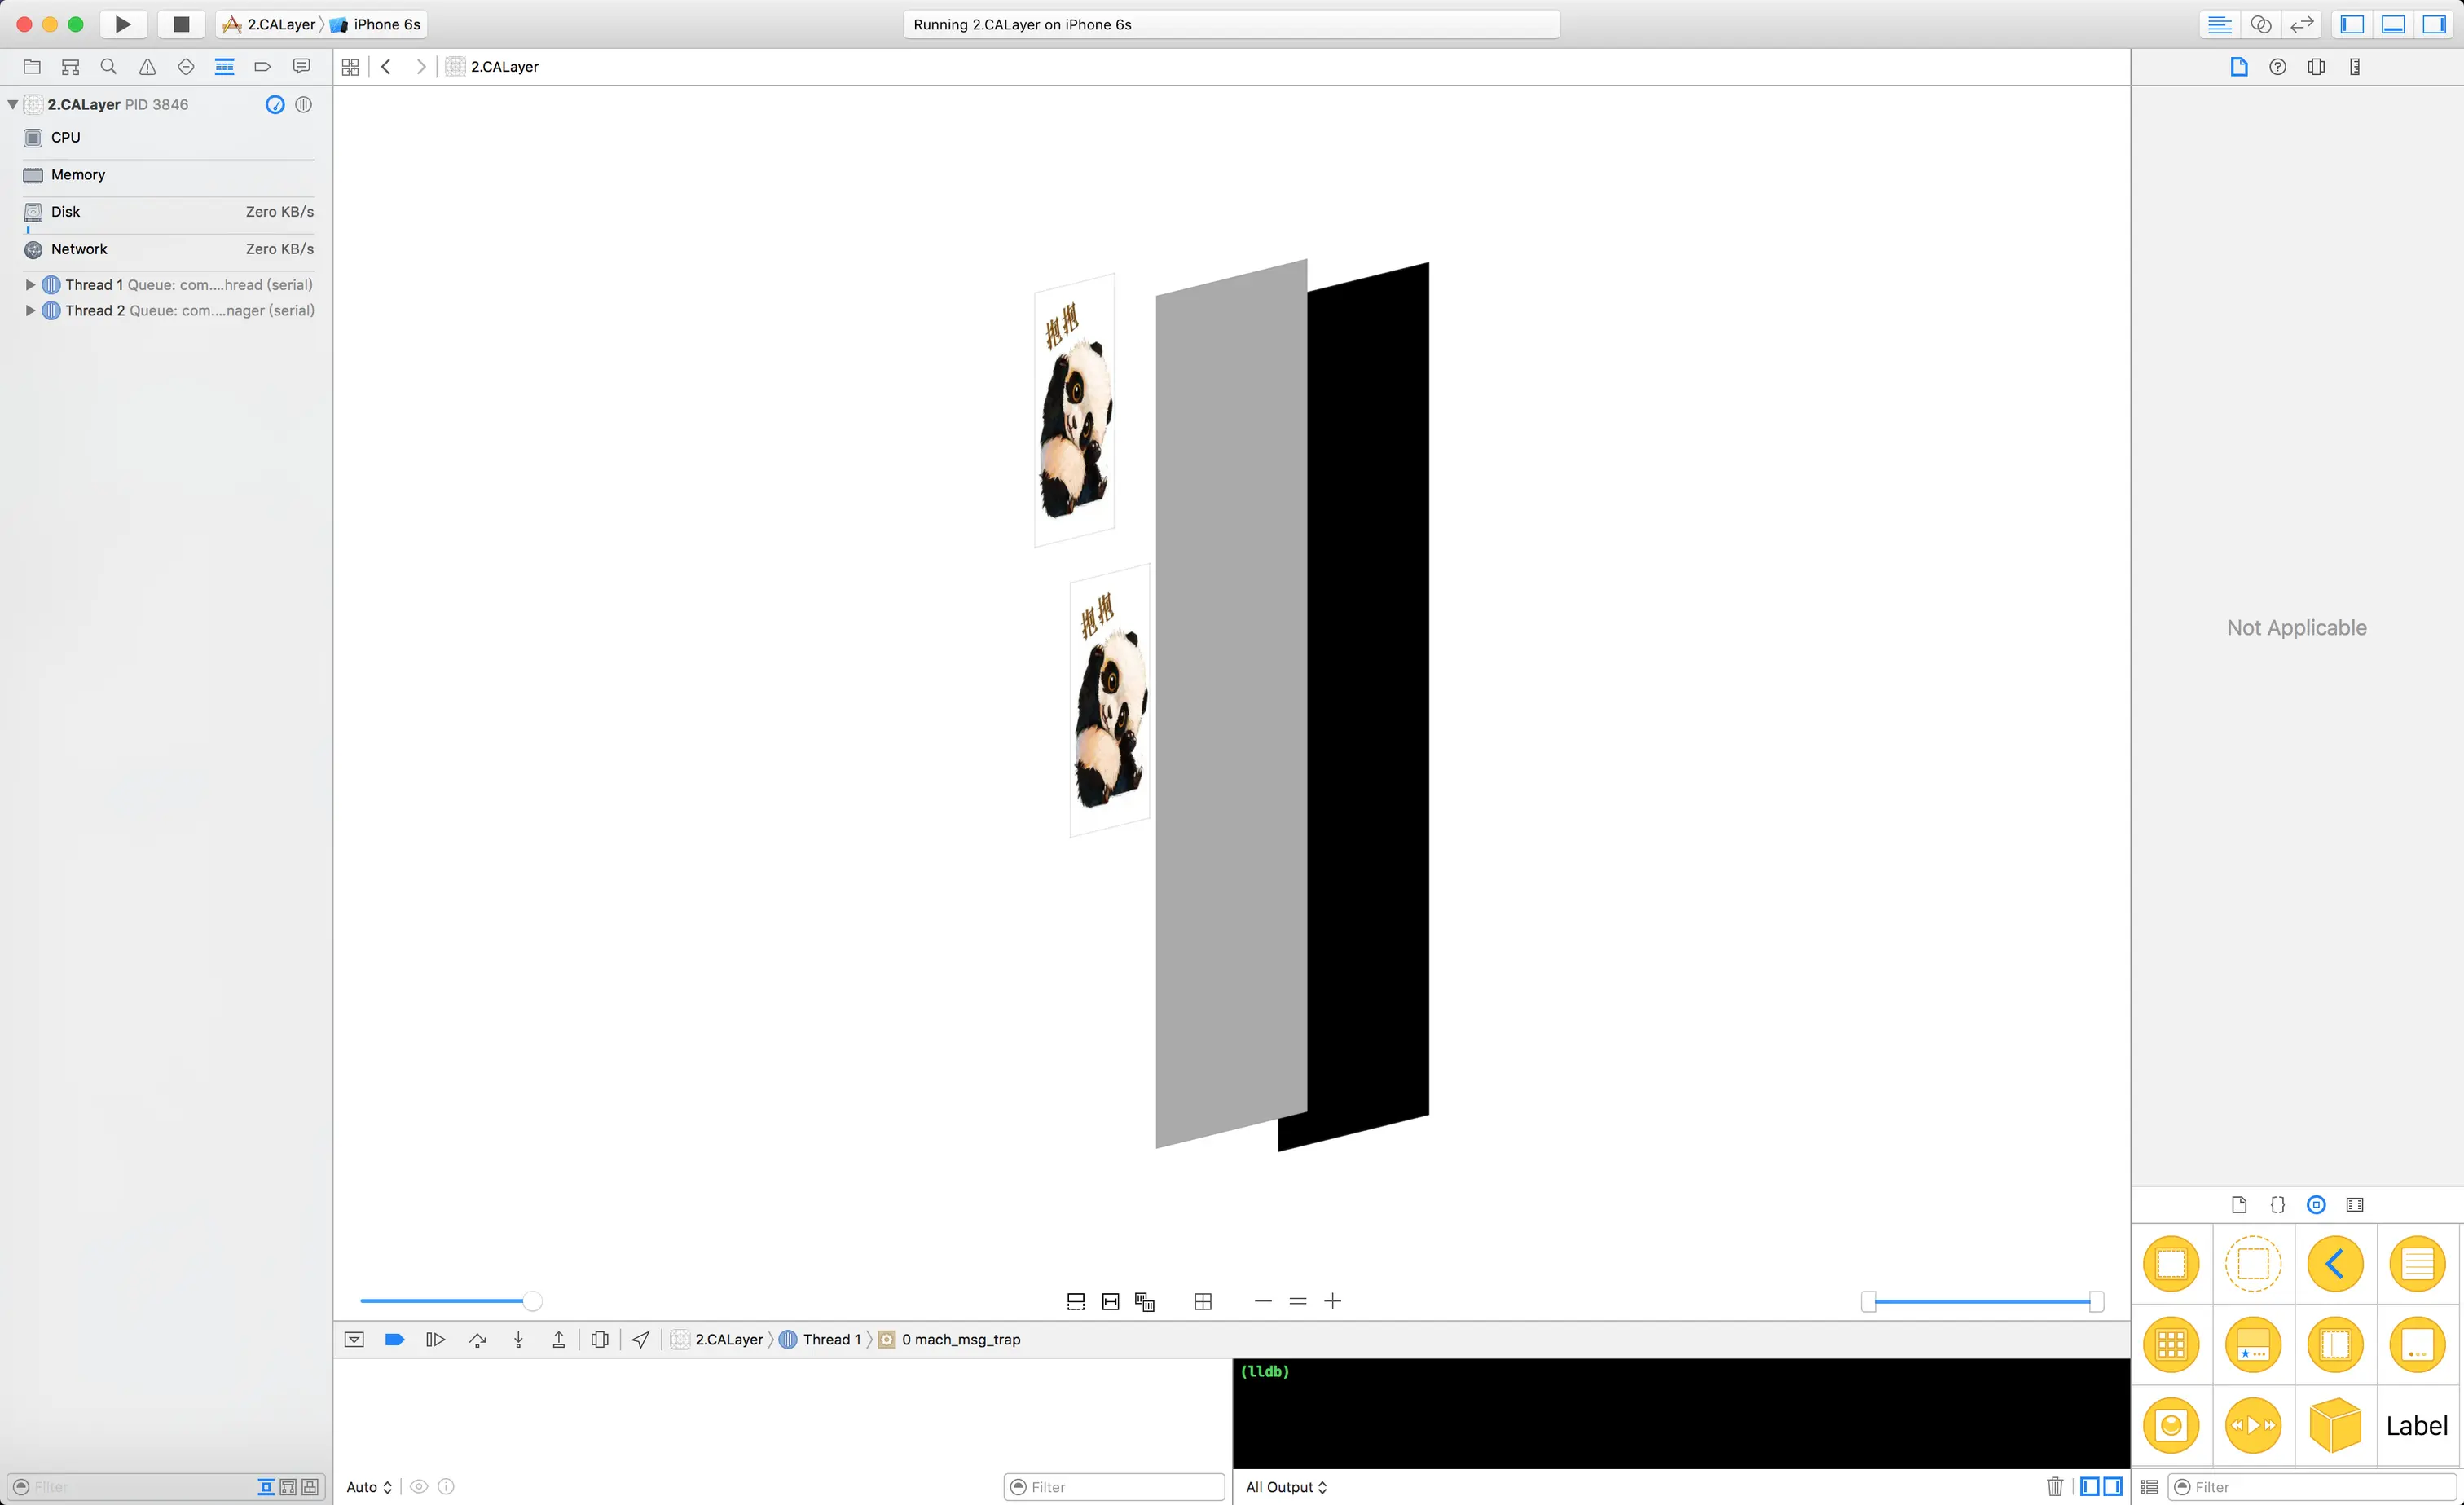Image resolution: width=2464 pixels, height=1505 pixels.
Task: Expand Thread 1 disclosure triangle
Action: coord(30,285)
